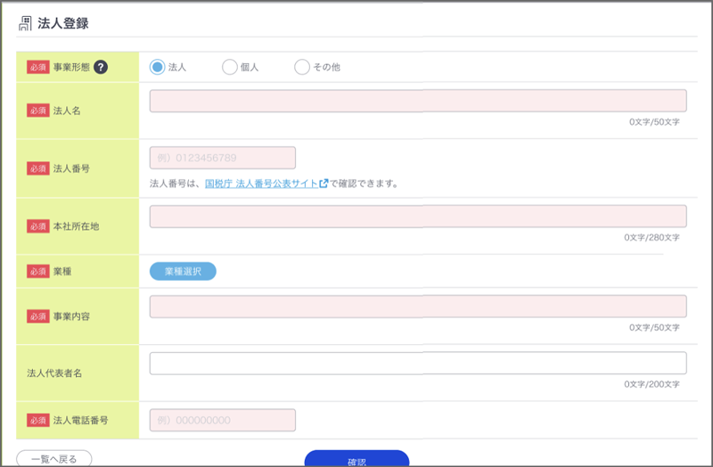Click the 必須 badge beside 法人電話番号
Image resolution: width=713 pixels, height=467 pixels.
37,420
